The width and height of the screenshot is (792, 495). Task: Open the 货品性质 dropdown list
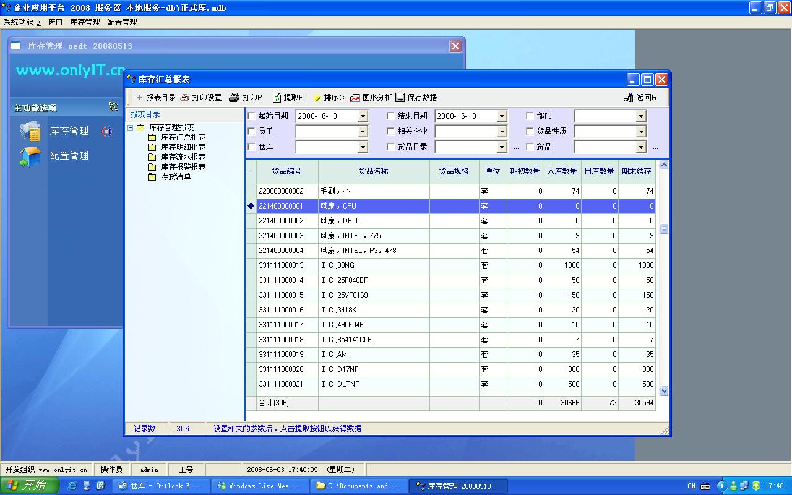(641, 132)
